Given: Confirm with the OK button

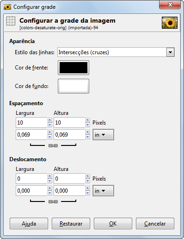Looking at the screenshot, I should [113, 224].
